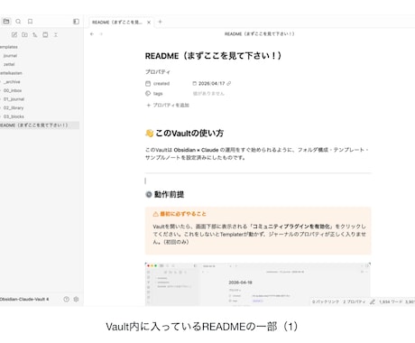Select the README file in explorer

pos(40,125)
